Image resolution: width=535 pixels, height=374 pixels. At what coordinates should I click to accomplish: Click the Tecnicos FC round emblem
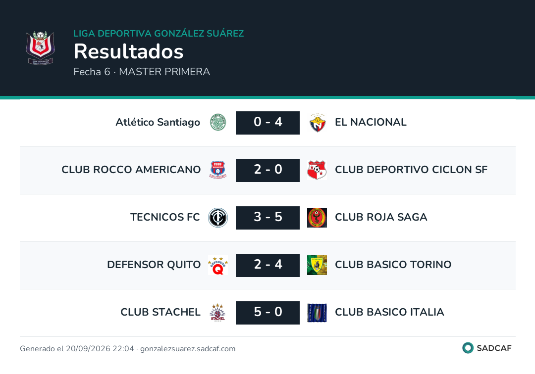[218, 218]
